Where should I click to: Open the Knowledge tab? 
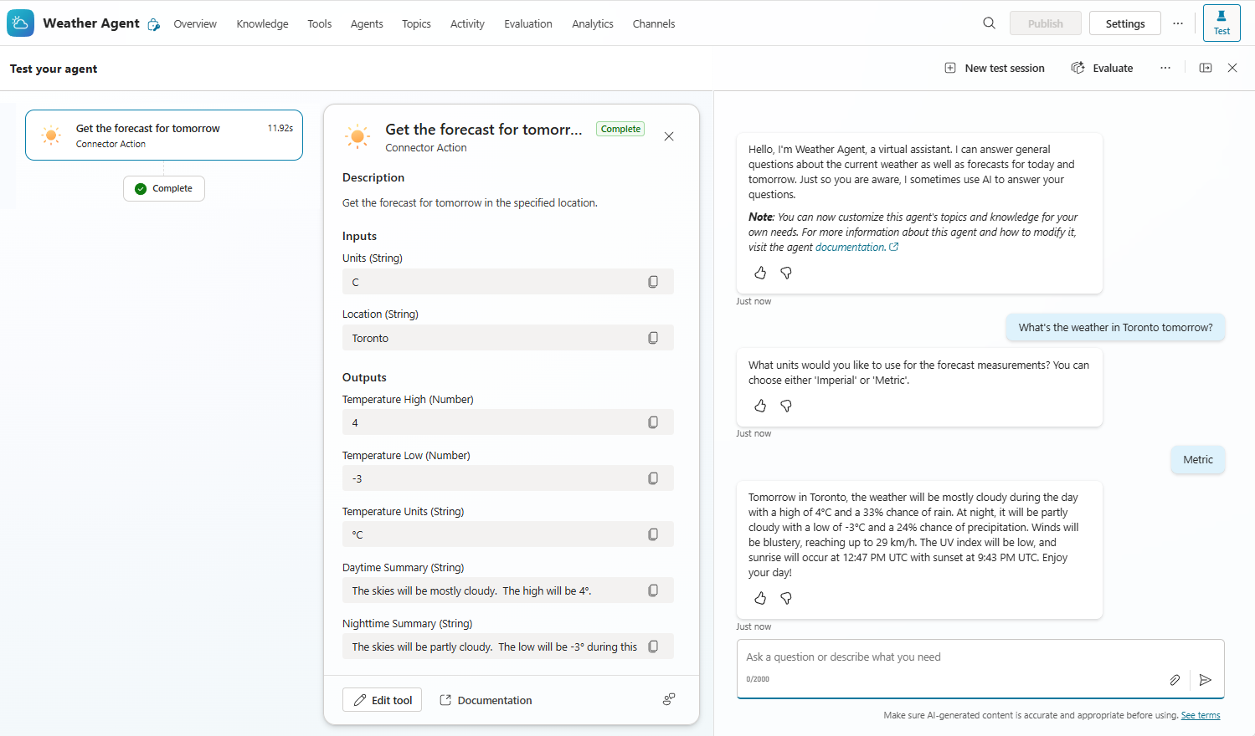click(x=262, y=23)
